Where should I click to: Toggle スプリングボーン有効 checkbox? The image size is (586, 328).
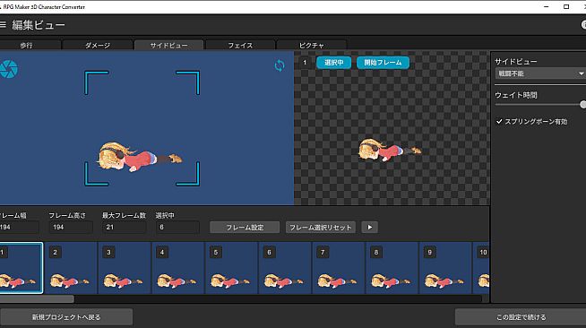499,121
